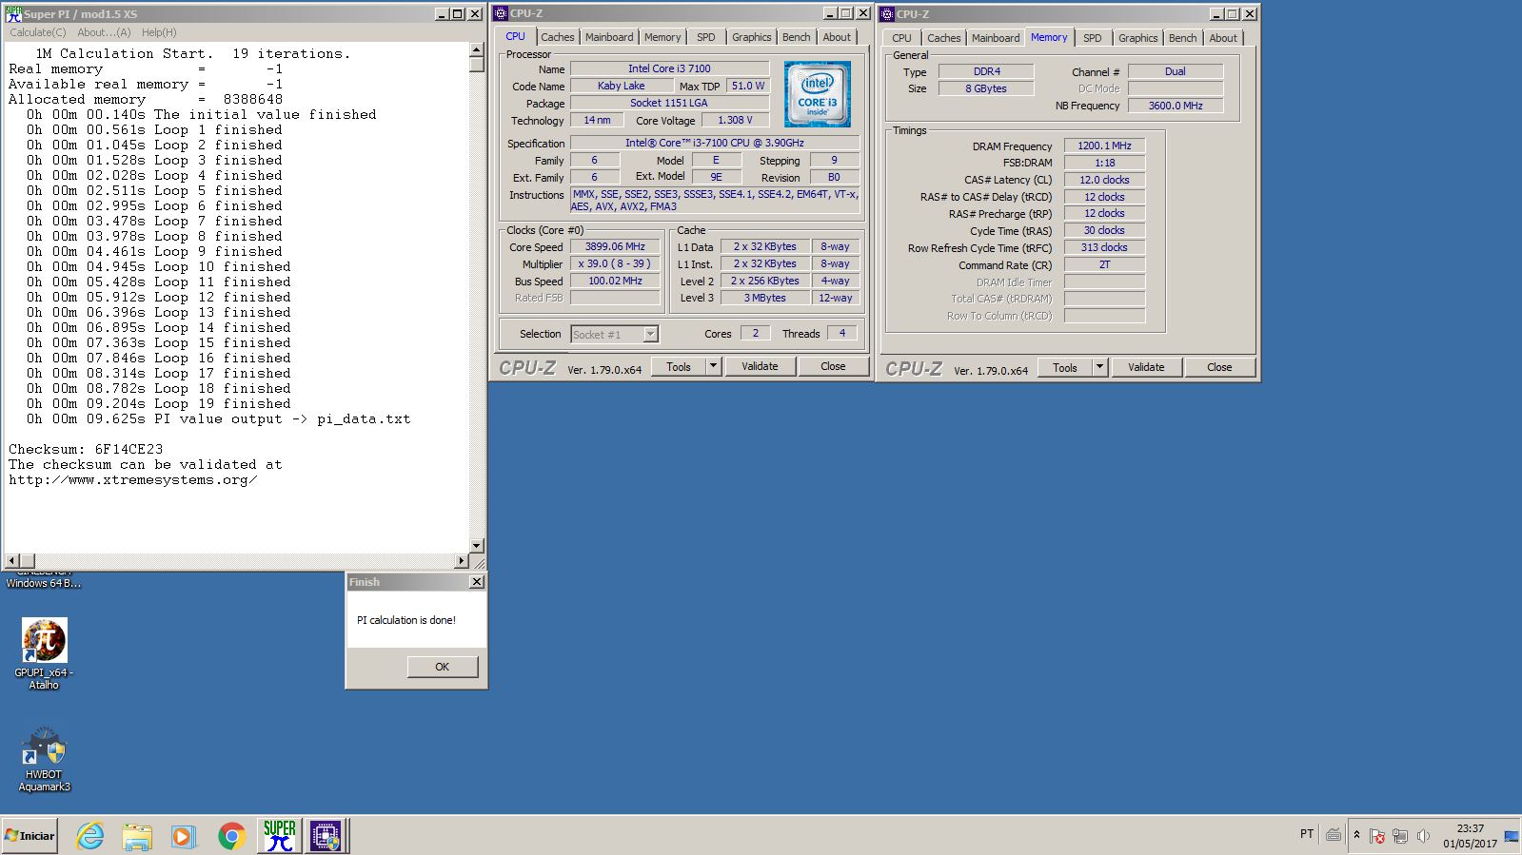
Task: Switch to Bench tab in left CPU-Z
Action: 797,37
